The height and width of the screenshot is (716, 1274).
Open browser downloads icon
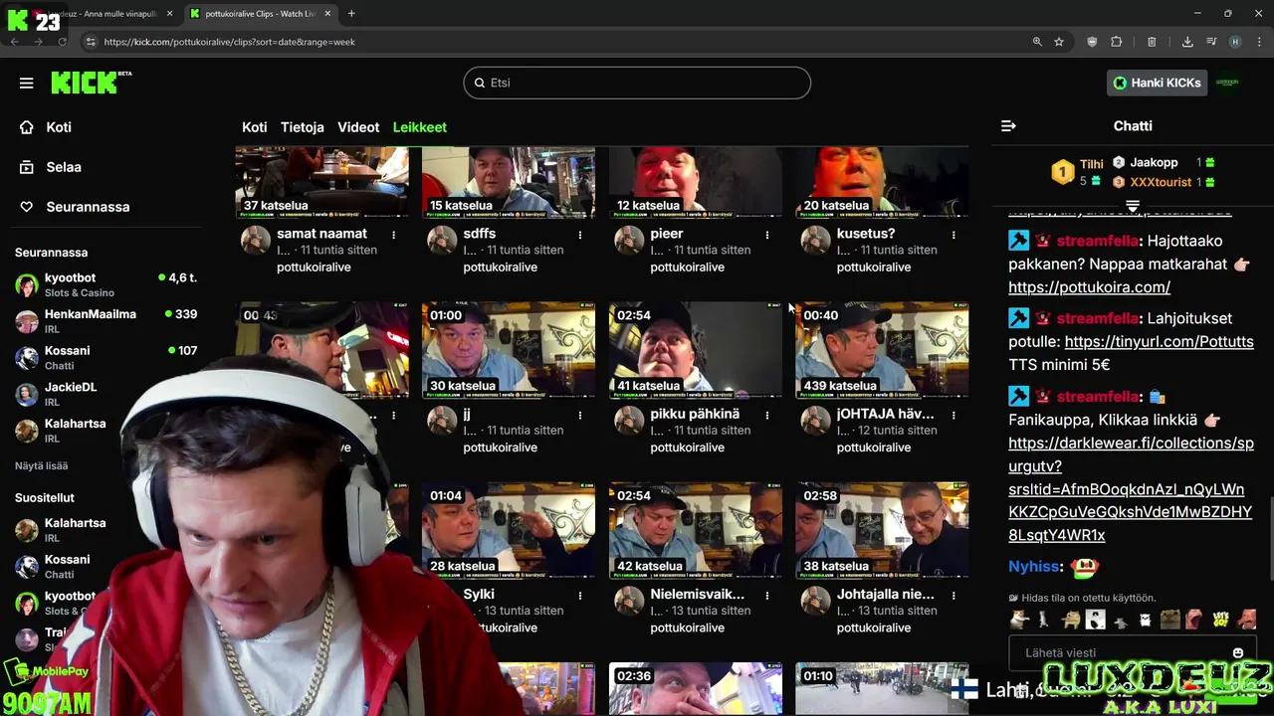[x=1187, y=42]
